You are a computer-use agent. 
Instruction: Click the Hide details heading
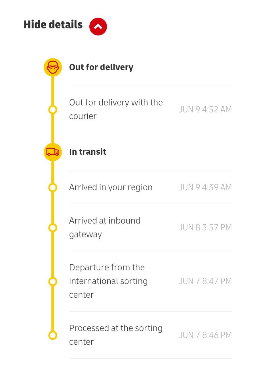click(53, 25)
